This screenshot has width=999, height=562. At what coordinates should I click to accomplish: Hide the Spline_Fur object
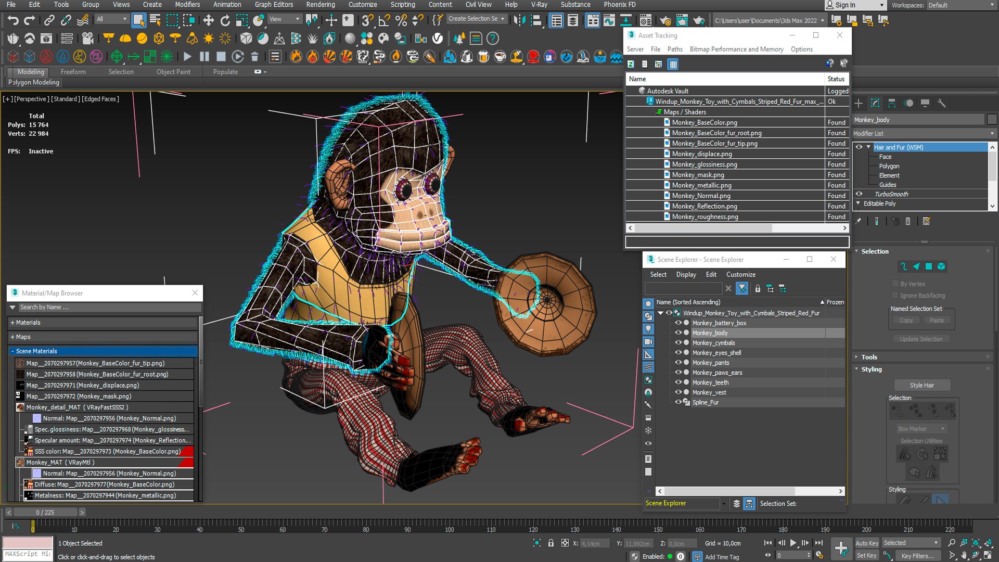point(678,402)
